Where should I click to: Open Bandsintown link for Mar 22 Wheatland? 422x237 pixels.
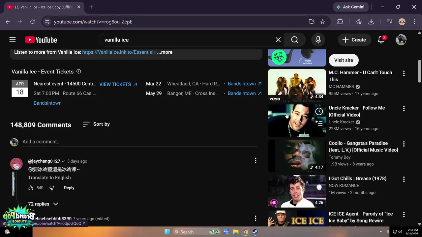click(x=245, y=84)
